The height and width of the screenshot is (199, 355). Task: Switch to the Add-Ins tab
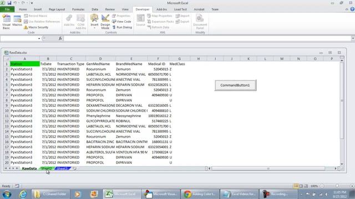(161, 9)
